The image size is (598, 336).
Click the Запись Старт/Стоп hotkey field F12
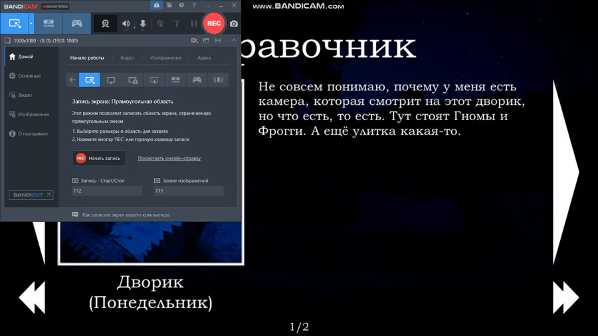(x=107, y=191)
